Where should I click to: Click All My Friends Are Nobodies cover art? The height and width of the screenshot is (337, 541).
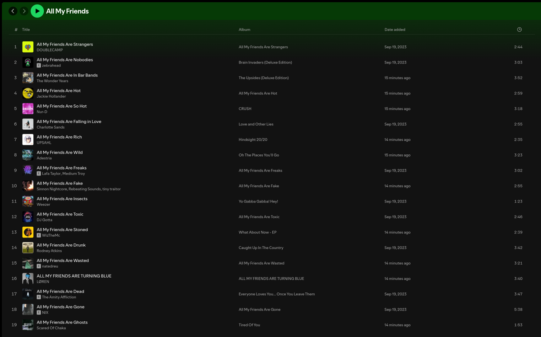point(28,62)
